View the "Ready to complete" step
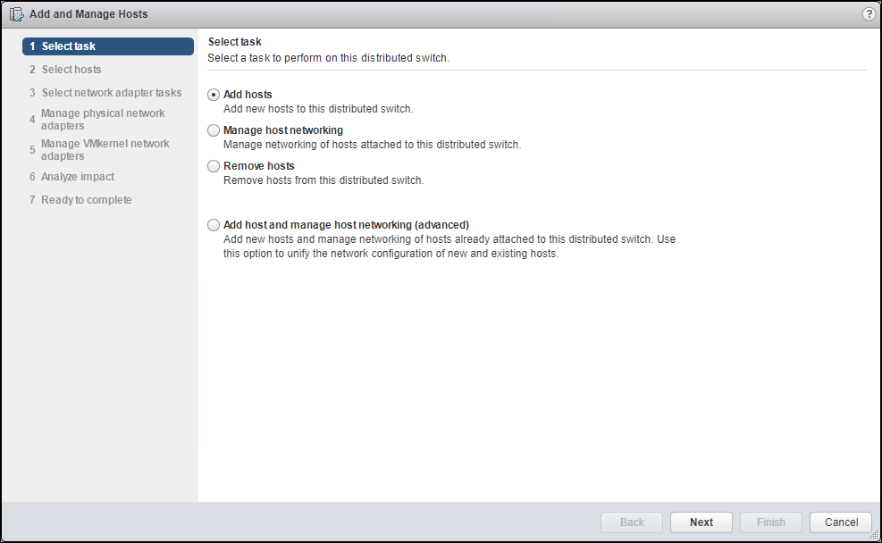 [x=86, y=199]
